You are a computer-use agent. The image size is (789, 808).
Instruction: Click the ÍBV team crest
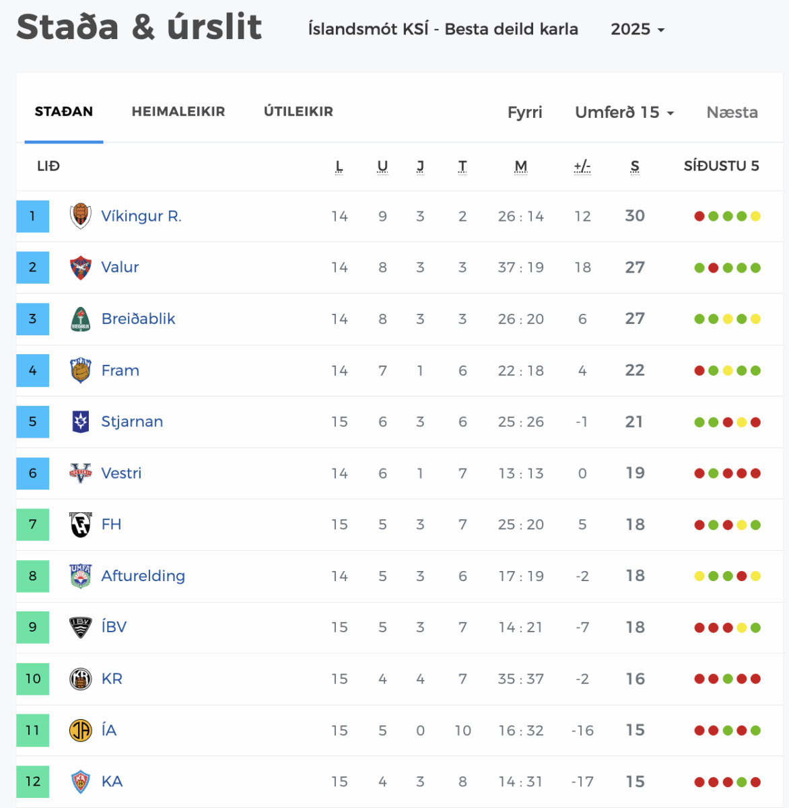tap(81, 628)
